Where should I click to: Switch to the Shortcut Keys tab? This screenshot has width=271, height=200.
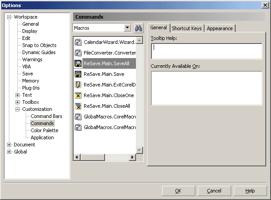click(x=187, y=28)
